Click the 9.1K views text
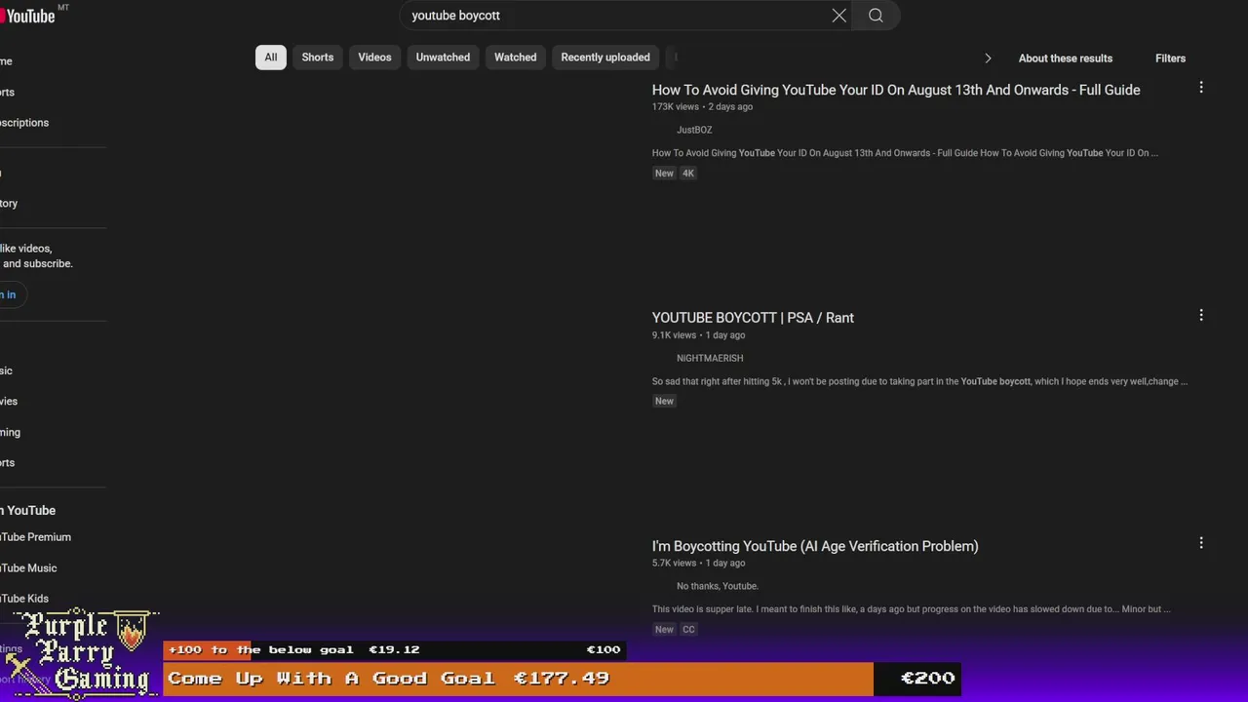Viewport: 1248px width, 702px height. (x=675, y=335)
